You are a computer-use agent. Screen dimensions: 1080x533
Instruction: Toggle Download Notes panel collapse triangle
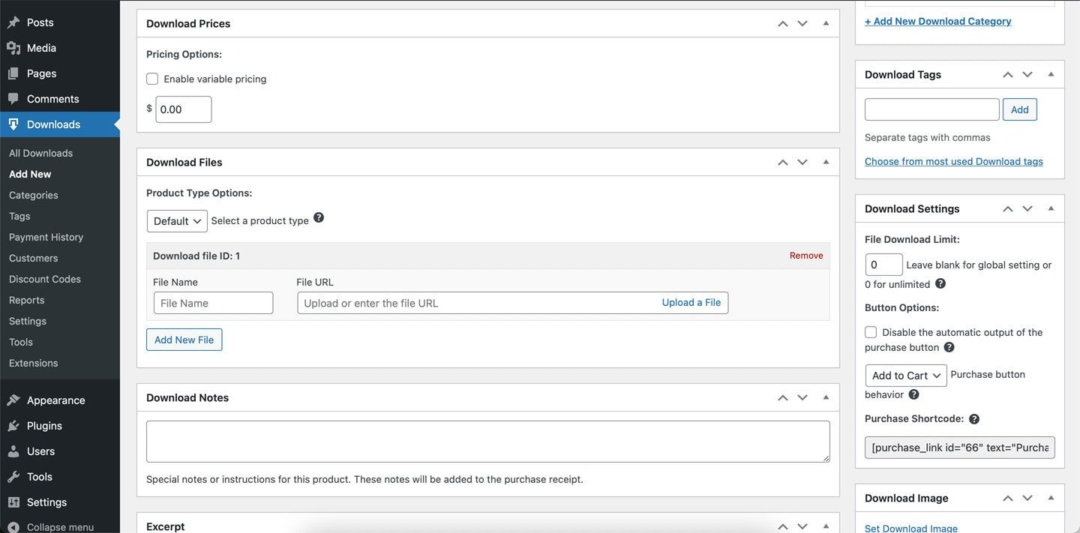pyautogui.click(x=826, y=397)
